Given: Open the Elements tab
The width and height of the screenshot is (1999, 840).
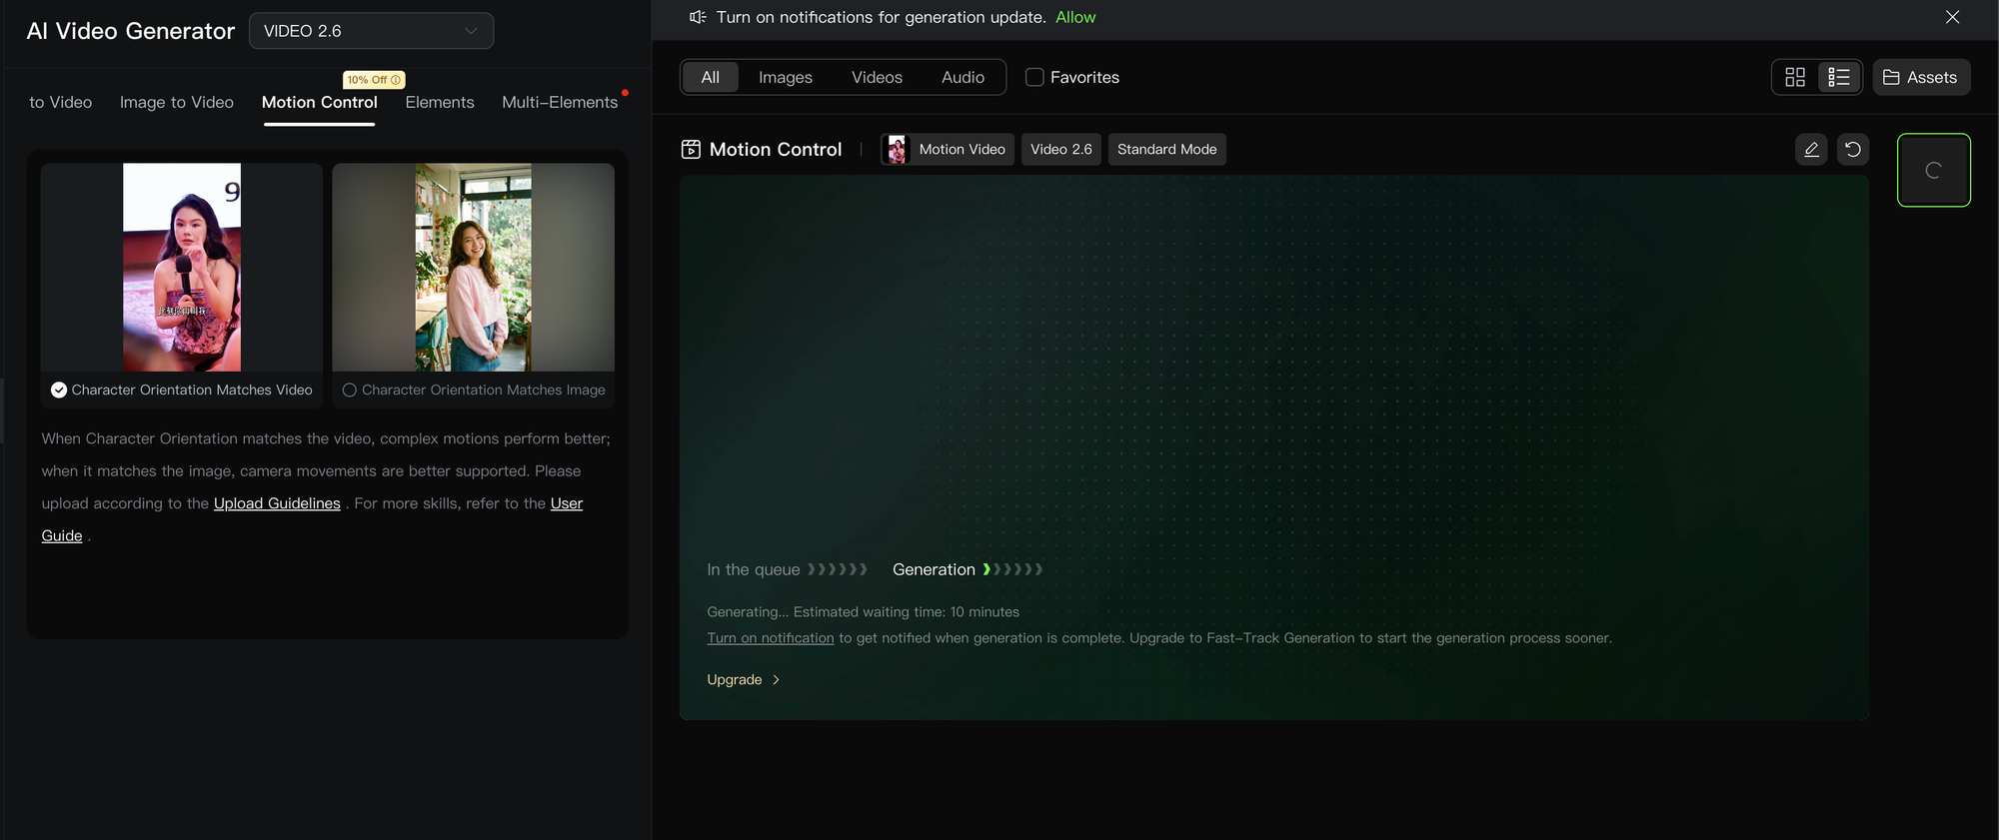Looking at the screenshot, I should [x=440, y=102].
